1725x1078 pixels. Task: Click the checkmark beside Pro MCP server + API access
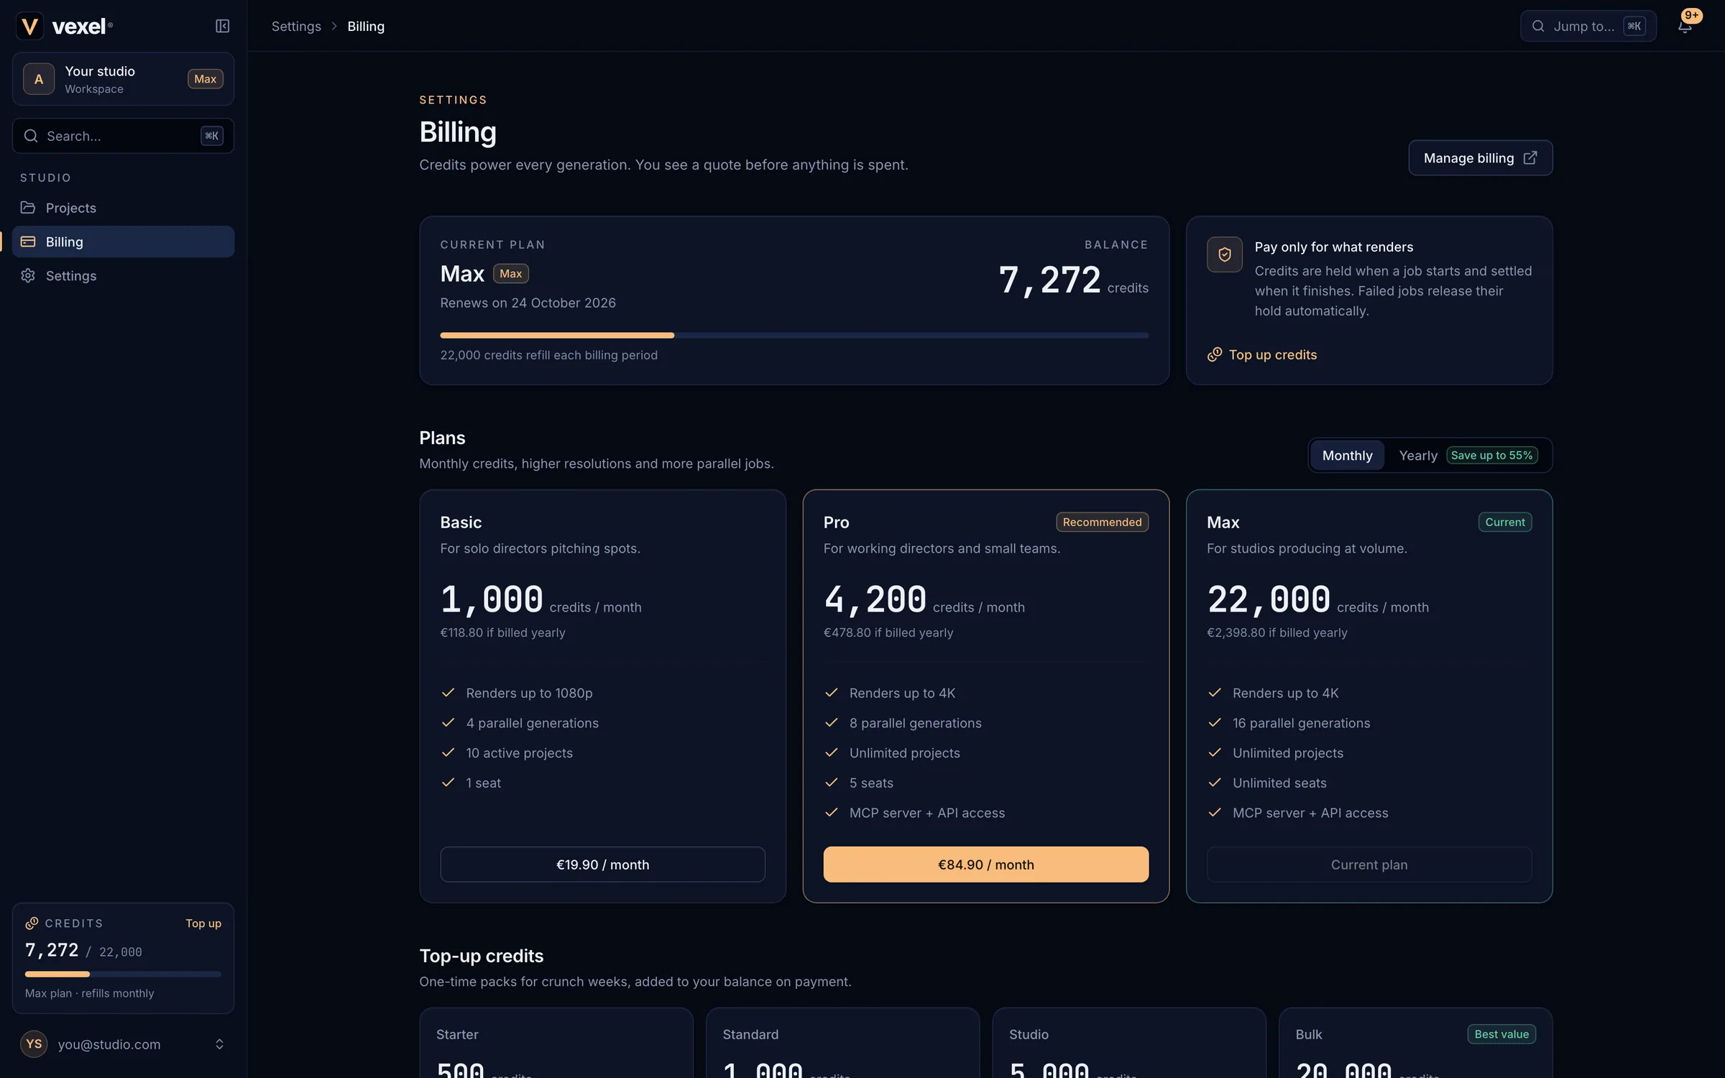click(x=831, y=812)
